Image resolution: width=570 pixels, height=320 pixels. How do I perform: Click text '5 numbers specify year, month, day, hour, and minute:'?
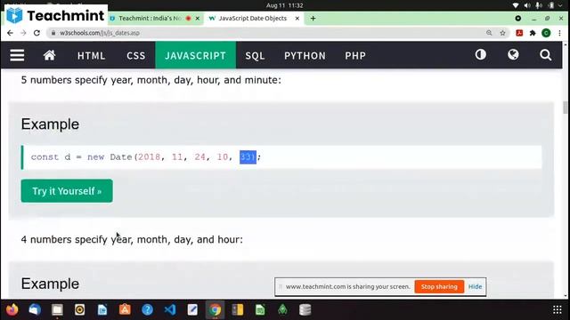(x=151, y=80)
